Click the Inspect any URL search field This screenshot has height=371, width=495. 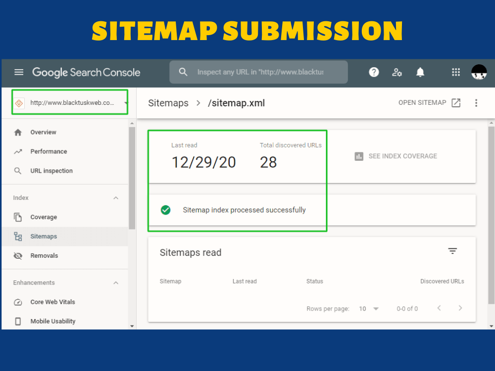[x=259, y=72]
